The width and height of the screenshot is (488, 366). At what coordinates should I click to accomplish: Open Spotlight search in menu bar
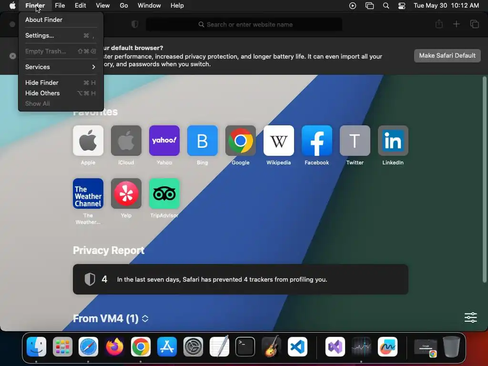click(386, 6)
